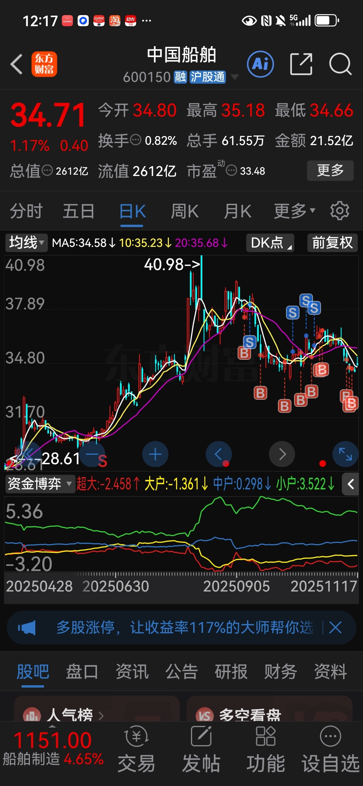This screenshot has width=363, height=786.
Task: Tap the 20250905 date label
Action: tap(236, 586)
